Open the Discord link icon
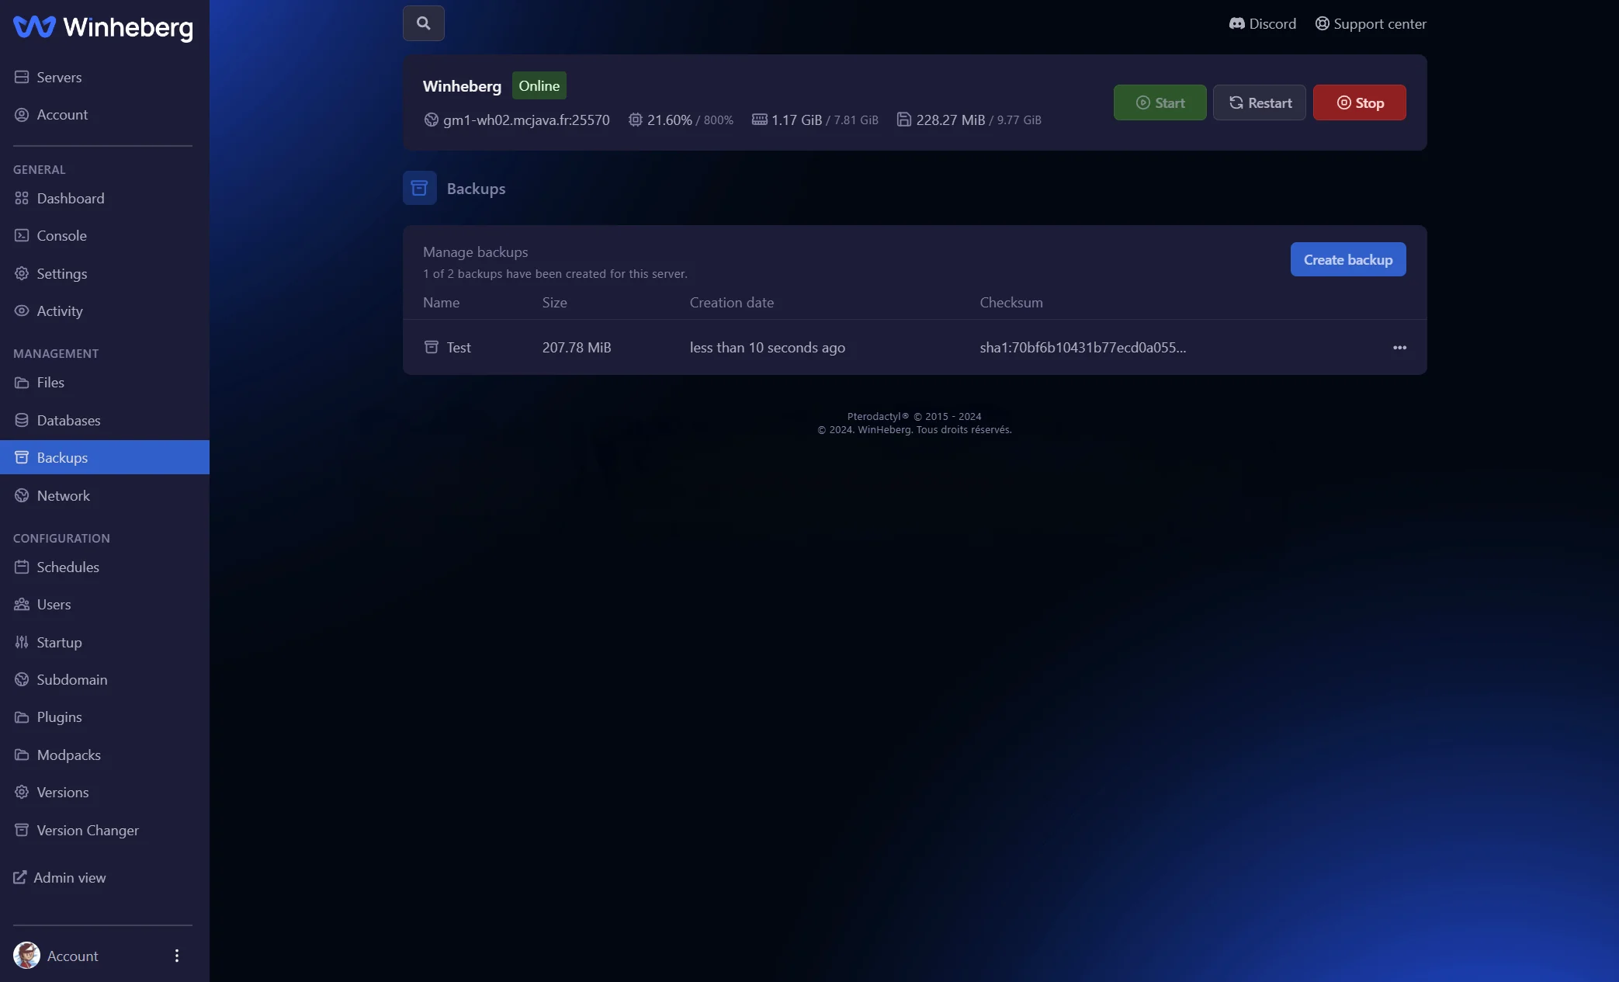 click(1236, 24)
